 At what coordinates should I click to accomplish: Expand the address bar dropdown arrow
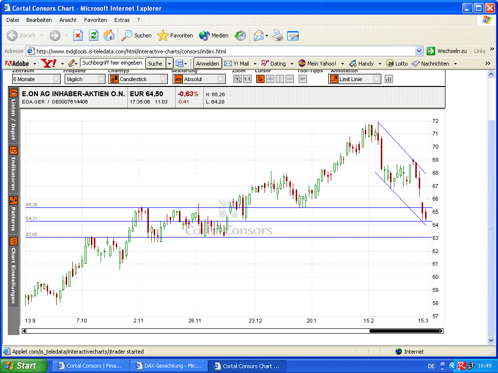pyautogui.click(x=419, y=51)
